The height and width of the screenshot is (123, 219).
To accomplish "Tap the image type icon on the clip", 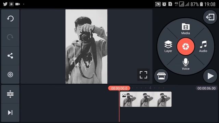I will pyautogui.click(x=124, y=96).
